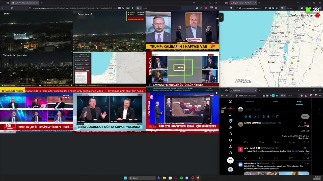The height and width of the screenshot is (181, 323).
Task: Select the Multi TV browser tab
Action: tap(25, 3)
